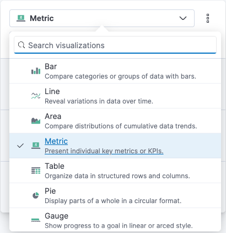The image size is (226, 233).
Task: Select the Table visualization icon
Action: pos(36,170)
